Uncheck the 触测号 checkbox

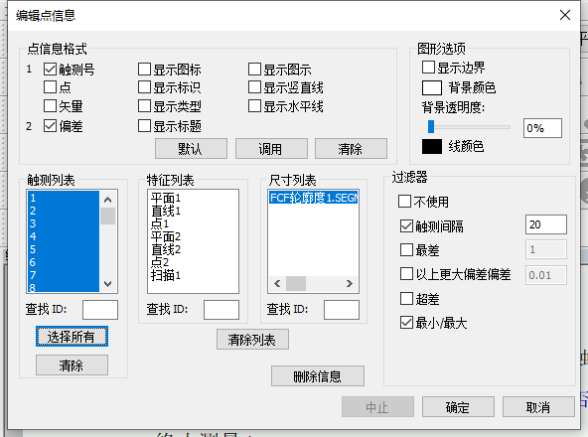click(x=50, y=69)
